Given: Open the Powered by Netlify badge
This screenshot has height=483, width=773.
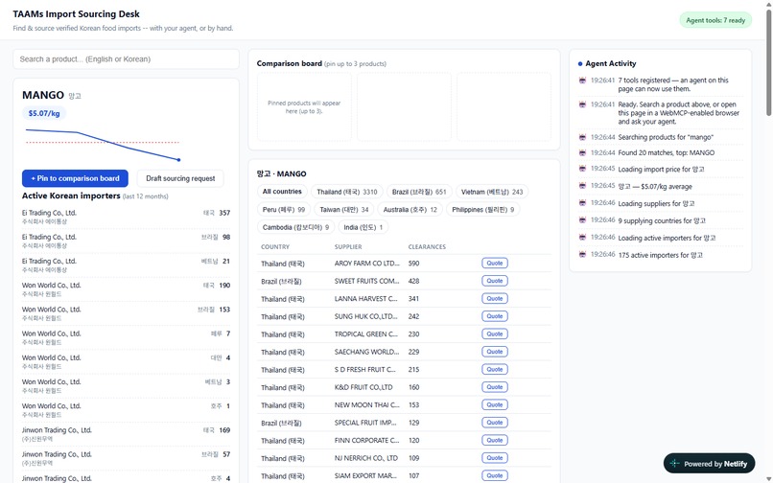Looking at the screenshot, I should point(709,464).
